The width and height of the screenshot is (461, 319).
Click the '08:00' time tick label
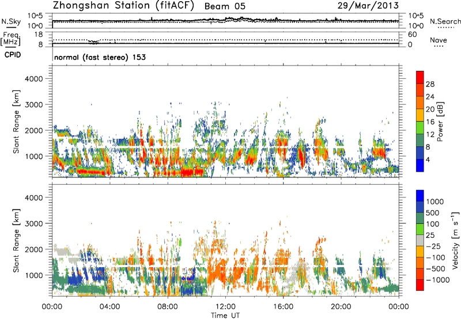(x=167, y=307)
